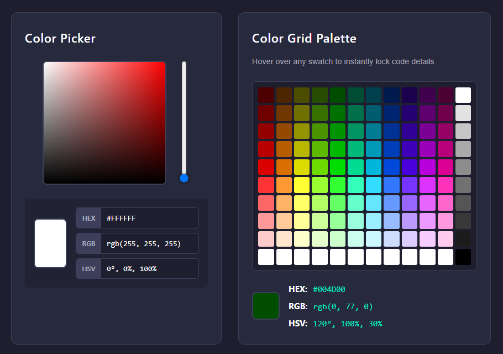This screenshot has height=354, width=503.
Task: Choose the coral red swatch starting the seventh row
Action: [266, 203]
